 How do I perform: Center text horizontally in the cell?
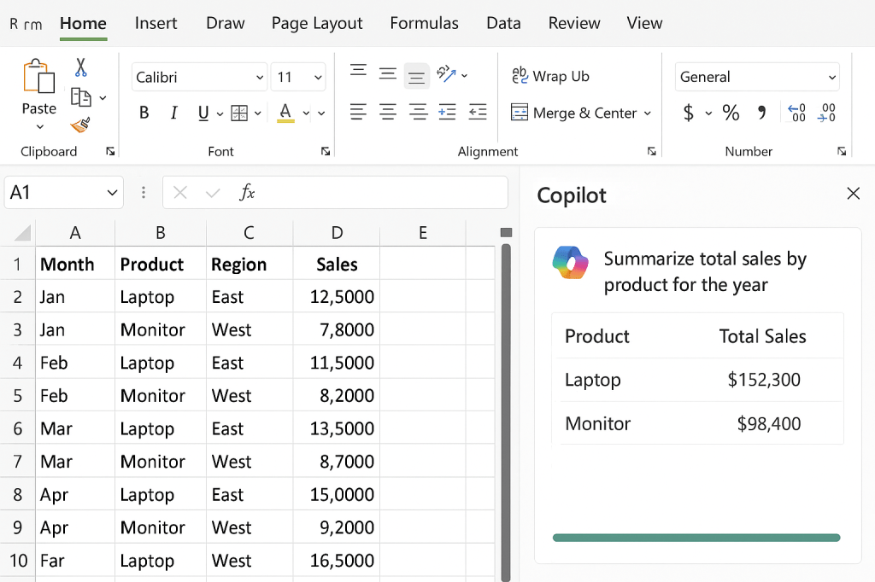coord(388,112)
